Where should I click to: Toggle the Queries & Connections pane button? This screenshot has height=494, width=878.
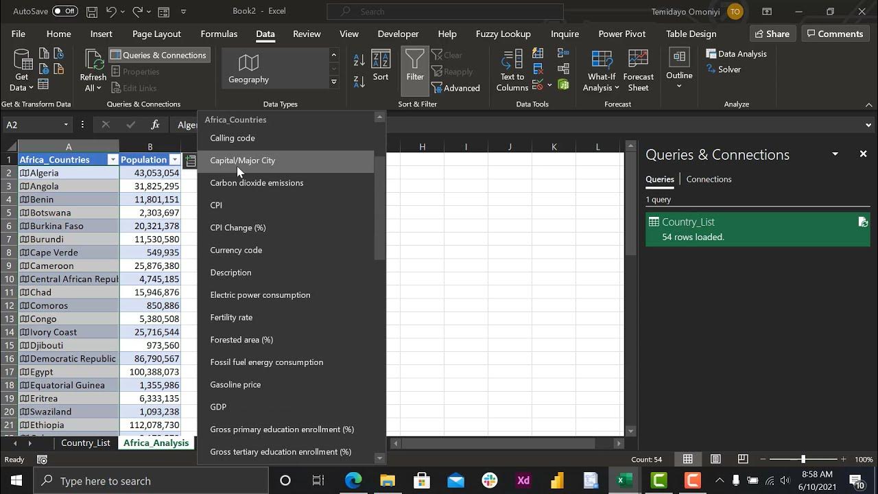(x=158, y=55)
